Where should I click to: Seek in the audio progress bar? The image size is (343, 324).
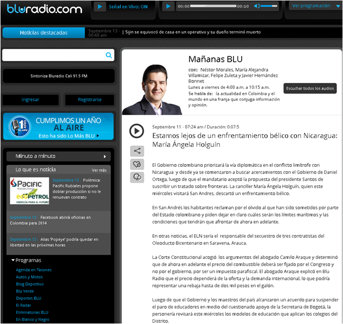213,6
